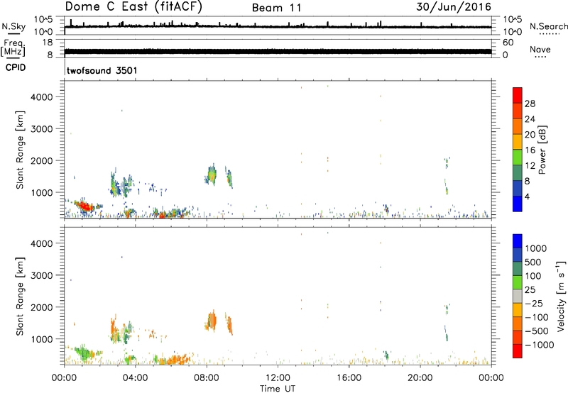The width and height of the screenshot is (568, 393).
Task: Click the "18" frequency axis tick label
Action: pos(48,43)
